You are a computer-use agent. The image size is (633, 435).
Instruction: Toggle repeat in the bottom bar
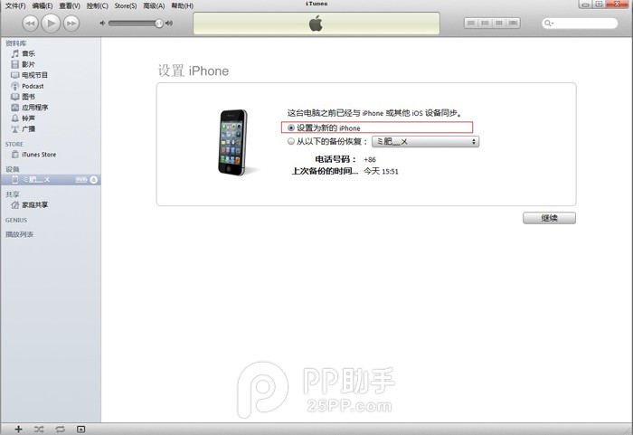click(x=61, y=429)
